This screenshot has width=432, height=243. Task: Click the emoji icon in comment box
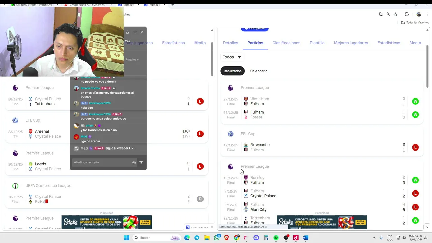point(134,162)
